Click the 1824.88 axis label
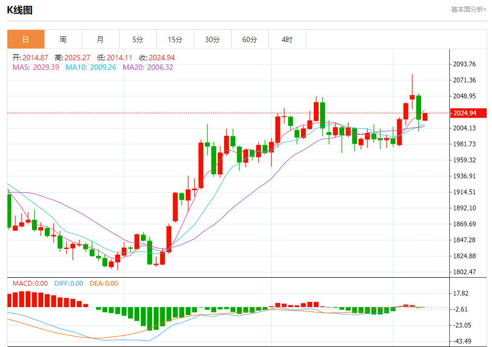Screen dimensions: 492x347 pos(464,256)
